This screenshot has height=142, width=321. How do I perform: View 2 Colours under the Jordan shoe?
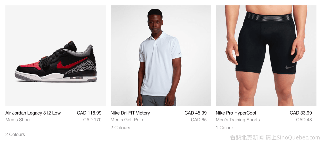[x=15, y=134]
